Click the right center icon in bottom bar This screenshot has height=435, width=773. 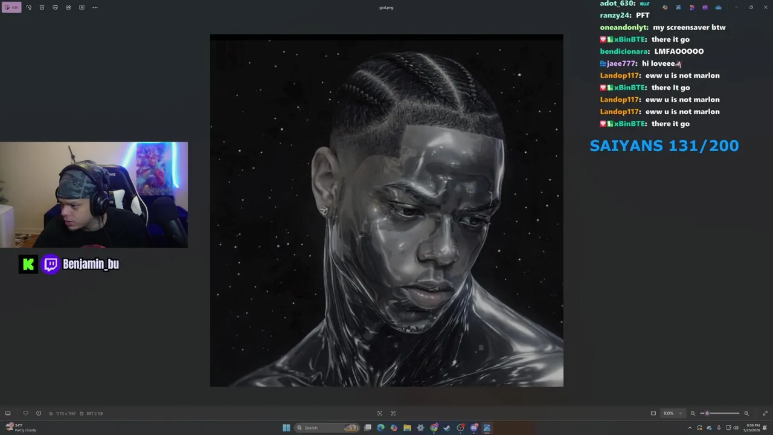point(393,413)
